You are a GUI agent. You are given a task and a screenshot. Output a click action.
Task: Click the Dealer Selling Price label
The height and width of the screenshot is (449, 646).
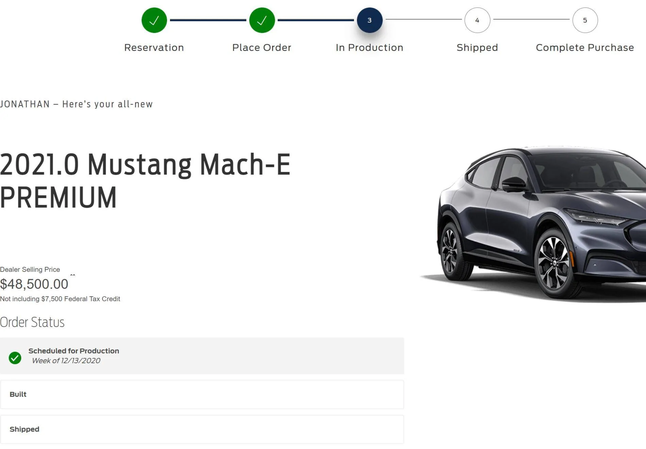click(30, 270)
